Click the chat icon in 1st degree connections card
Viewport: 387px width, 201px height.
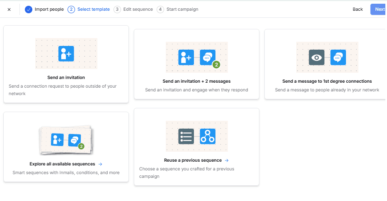pos(338,57)
